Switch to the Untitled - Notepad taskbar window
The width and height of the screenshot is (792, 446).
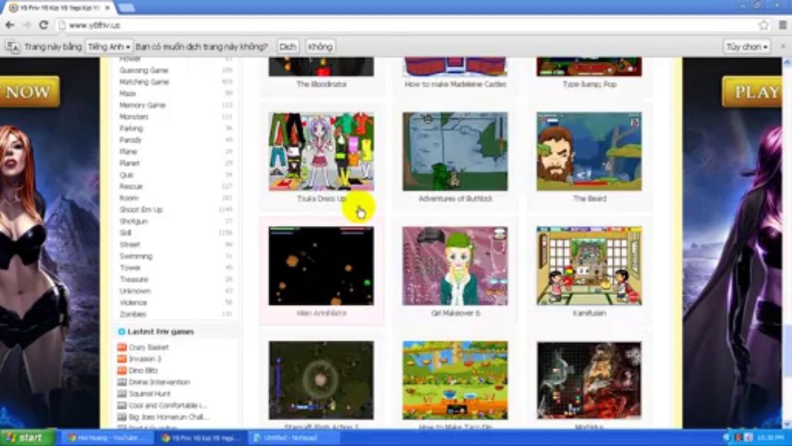[x=294, y=437]
